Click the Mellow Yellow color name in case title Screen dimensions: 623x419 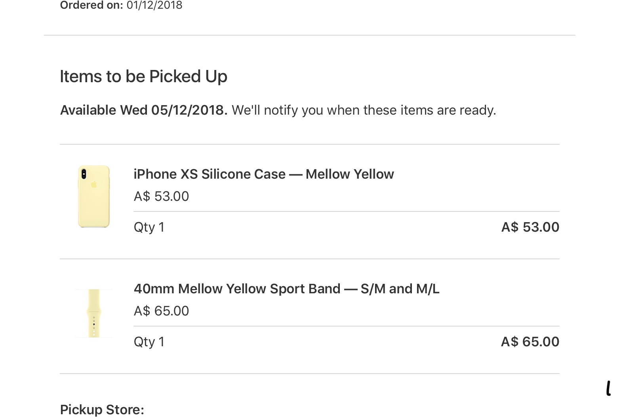pyautogui.click(x=350, y=174)
